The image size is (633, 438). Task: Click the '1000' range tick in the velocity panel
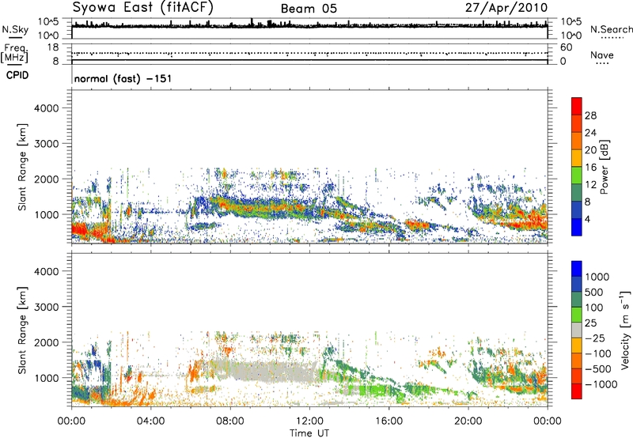click(46, 378)
